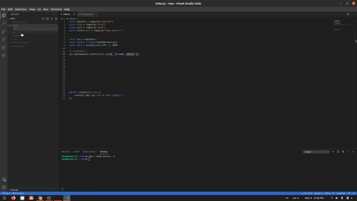Click the Live Share status bar button
Viewport: 357px width, 201px height.
[x=18, y=193]
